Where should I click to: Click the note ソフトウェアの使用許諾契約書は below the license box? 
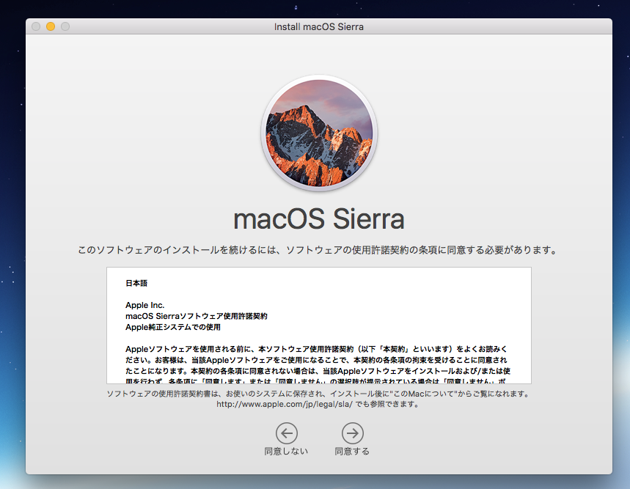point(318,394)
